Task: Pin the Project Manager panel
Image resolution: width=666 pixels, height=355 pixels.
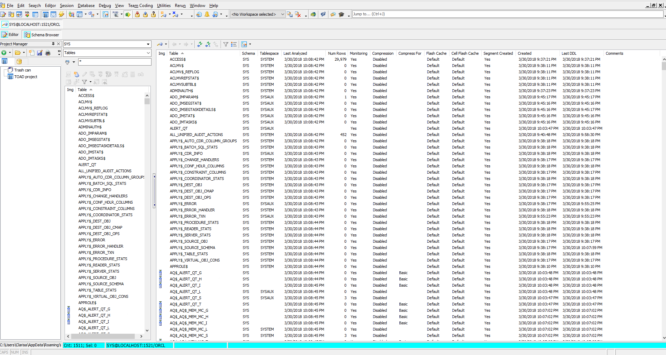Action: coord(53,44)
